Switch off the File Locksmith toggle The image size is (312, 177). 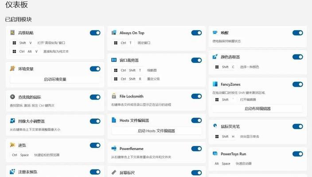197,96
